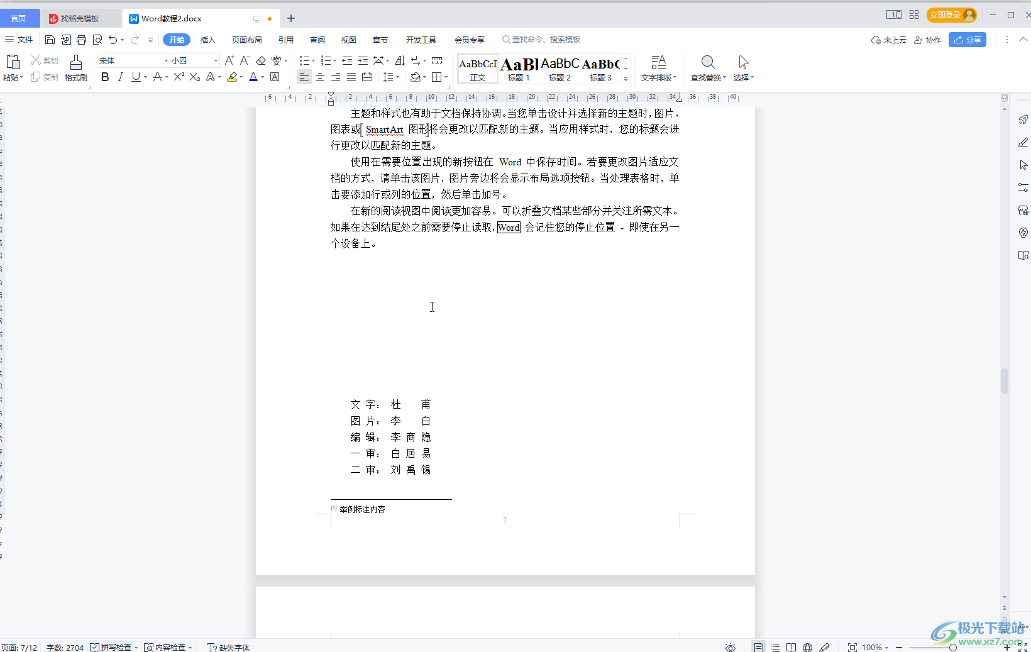The width and height of the screenshot is (1031, 652).
Task: Switch to the 引用 tab
Action: click(x=286, y=40)
